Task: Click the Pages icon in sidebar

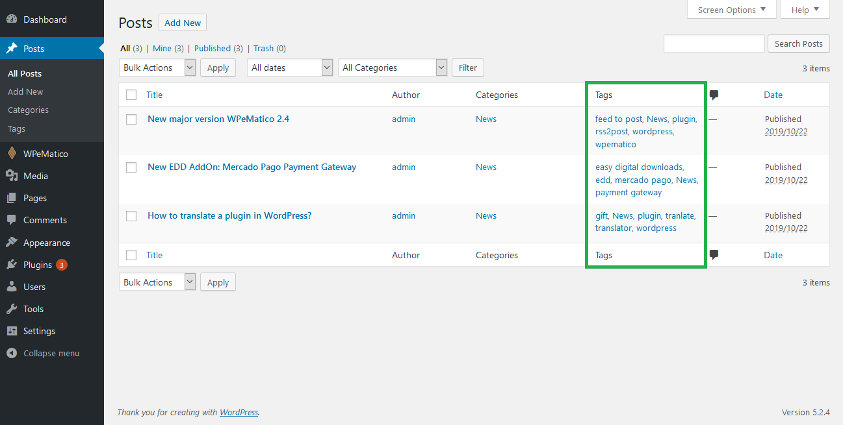Action: pos(12,198)
